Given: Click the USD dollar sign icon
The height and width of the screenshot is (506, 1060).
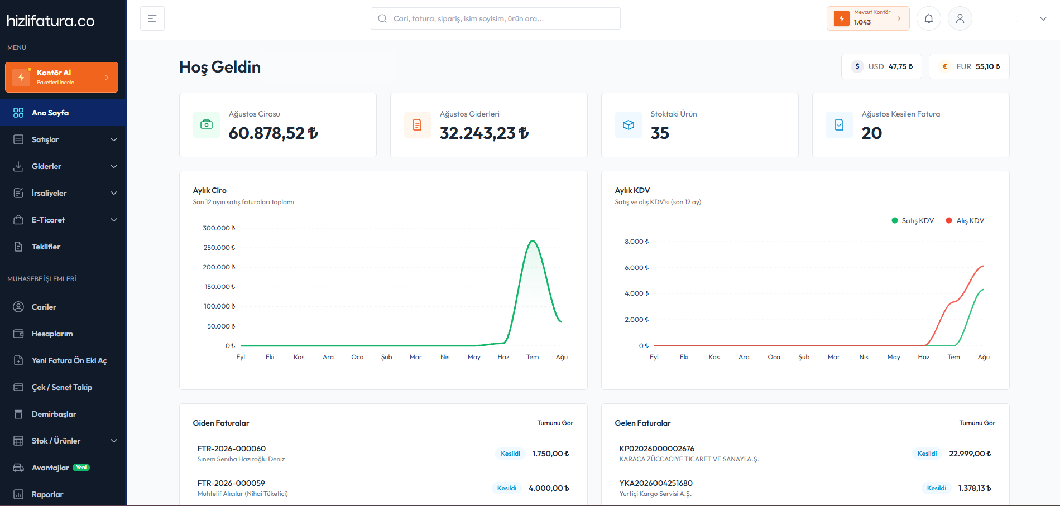Looking at the screenshot, I should click(857, 66).
